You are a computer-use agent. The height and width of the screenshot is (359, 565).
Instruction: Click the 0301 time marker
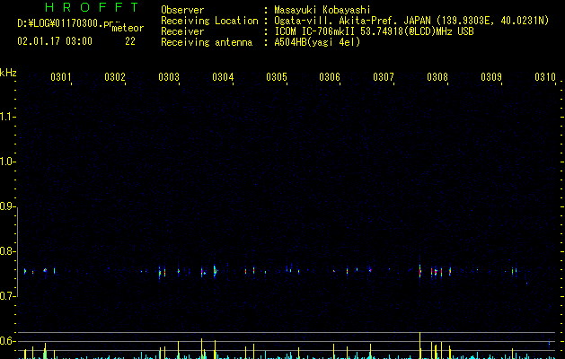point(60,76)
